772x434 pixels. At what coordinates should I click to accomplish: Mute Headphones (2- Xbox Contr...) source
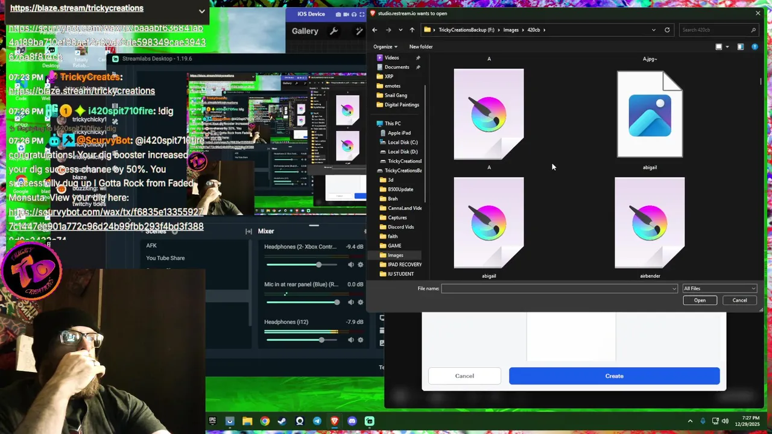tap(350, 265)
